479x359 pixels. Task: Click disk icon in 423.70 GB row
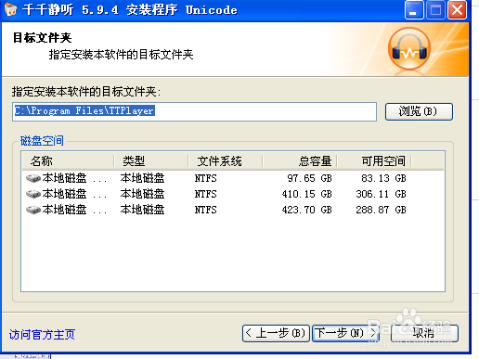click(x=33, y=210)
